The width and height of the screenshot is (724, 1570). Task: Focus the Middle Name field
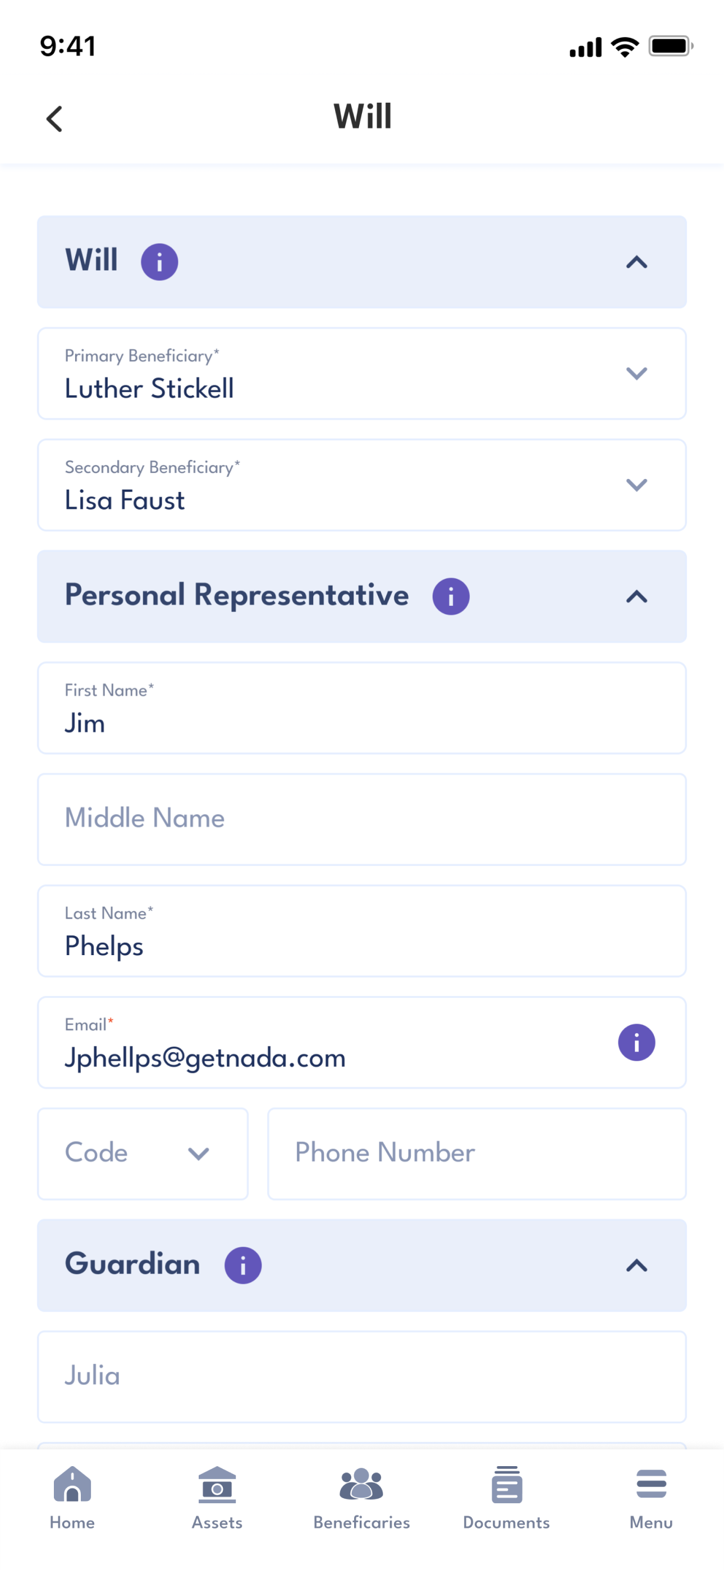tap(361, 819)
